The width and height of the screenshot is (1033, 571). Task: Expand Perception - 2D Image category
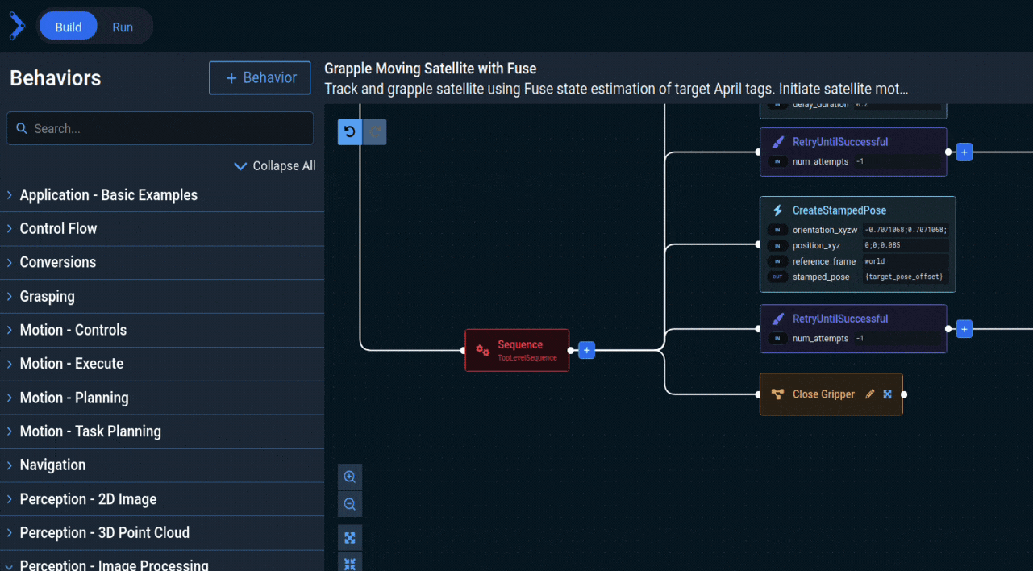(x=161, y=499)
